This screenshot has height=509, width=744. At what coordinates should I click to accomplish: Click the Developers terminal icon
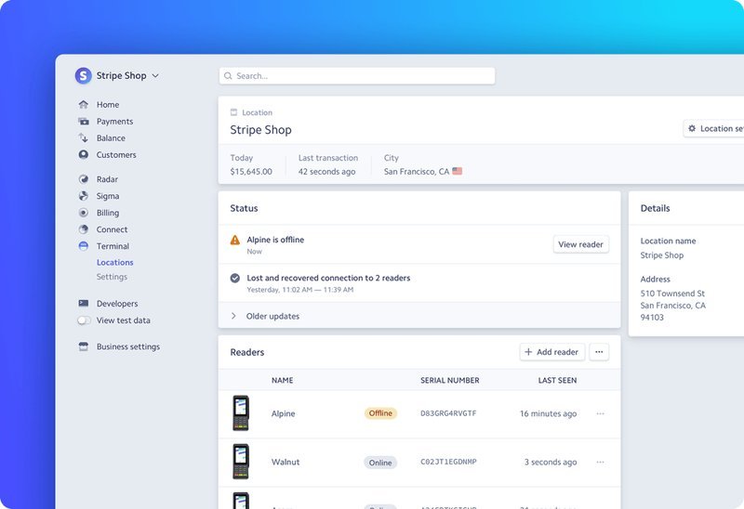tap(84, 304)
